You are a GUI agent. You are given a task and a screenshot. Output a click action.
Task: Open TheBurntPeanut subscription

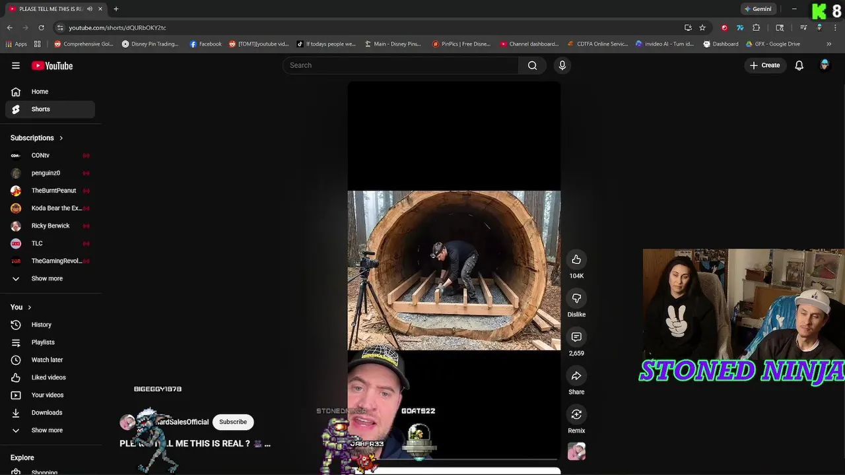(50, 191)
